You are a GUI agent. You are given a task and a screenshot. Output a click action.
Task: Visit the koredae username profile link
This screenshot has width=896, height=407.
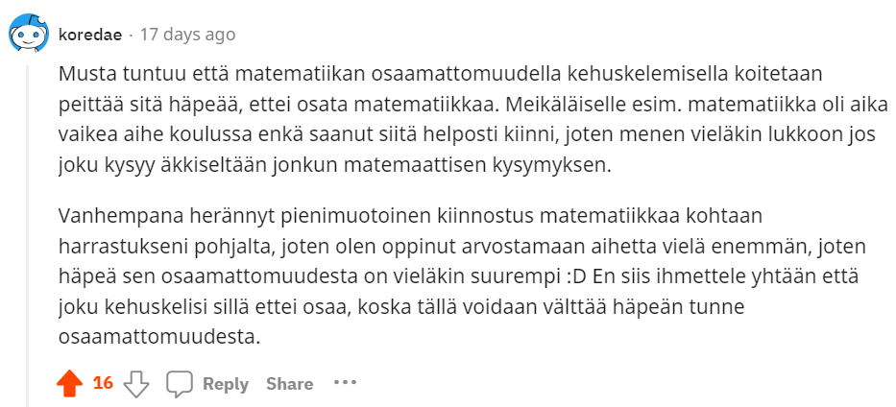tap(90, 35)
